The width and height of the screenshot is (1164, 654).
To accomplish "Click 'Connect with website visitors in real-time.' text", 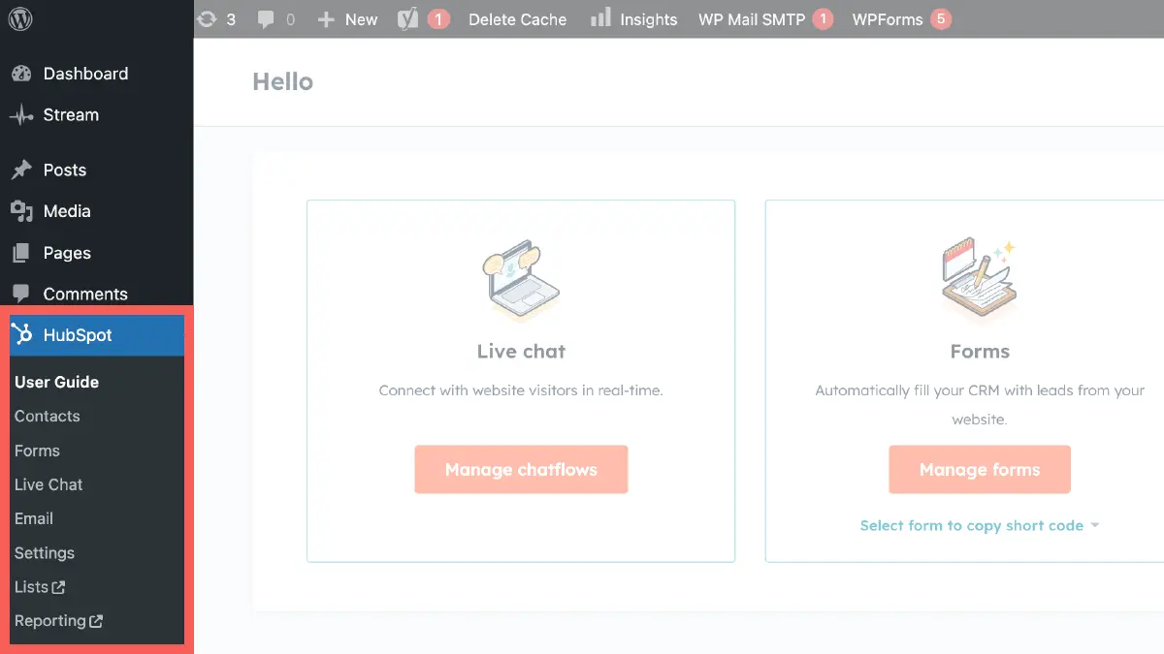I will click(521, 391).
